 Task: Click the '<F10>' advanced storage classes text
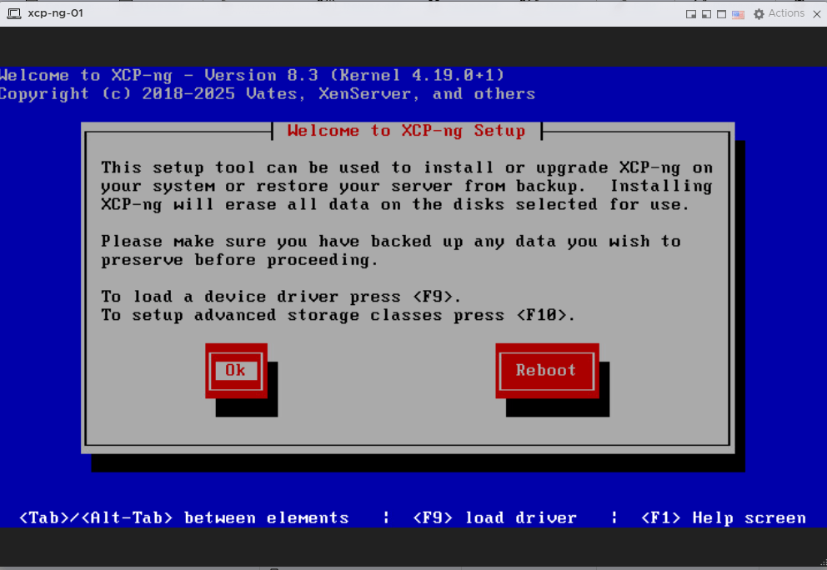tap(542, 315)
